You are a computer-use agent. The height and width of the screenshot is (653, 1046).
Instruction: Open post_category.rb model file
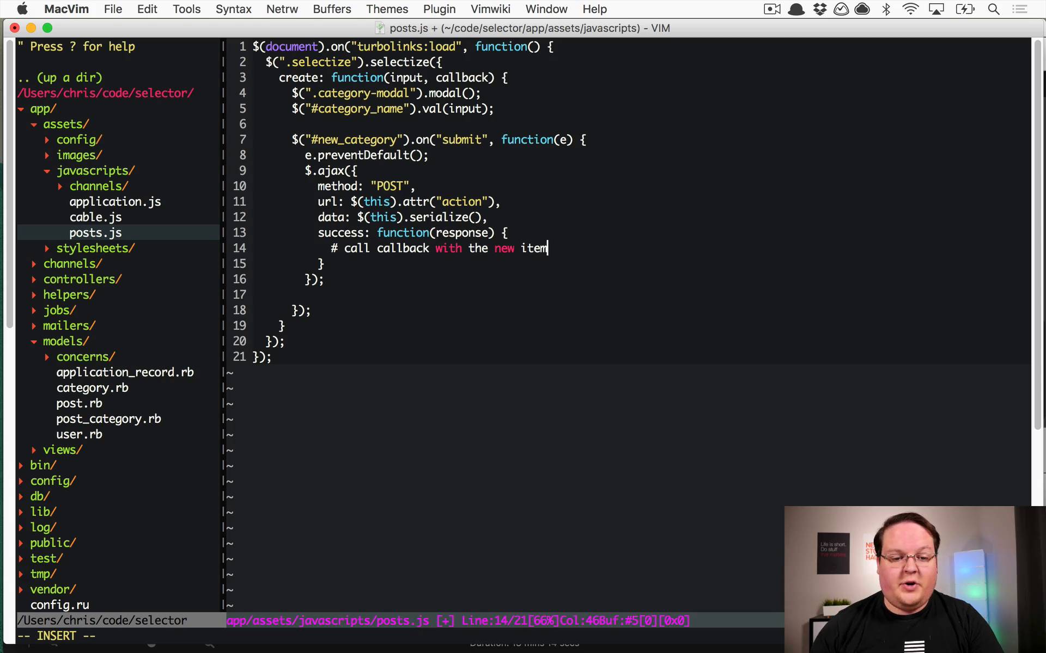pyautogui.click(x=108, y=419)
